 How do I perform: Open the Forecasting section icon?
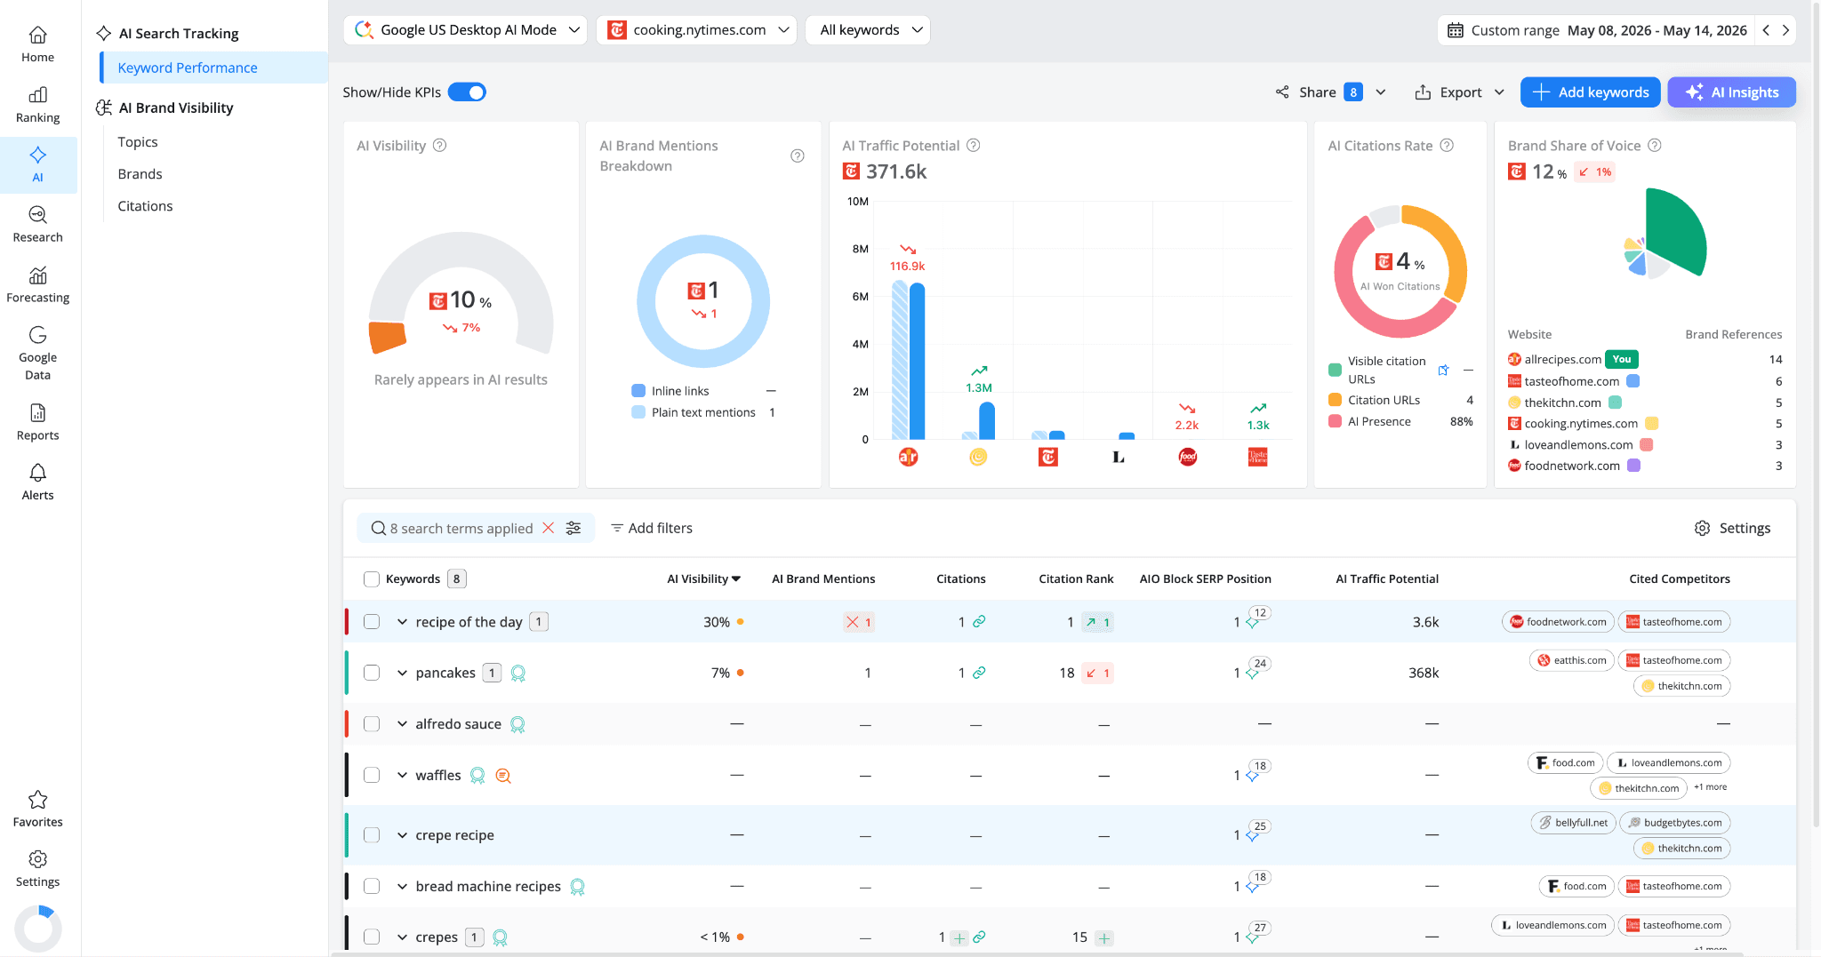38,275
